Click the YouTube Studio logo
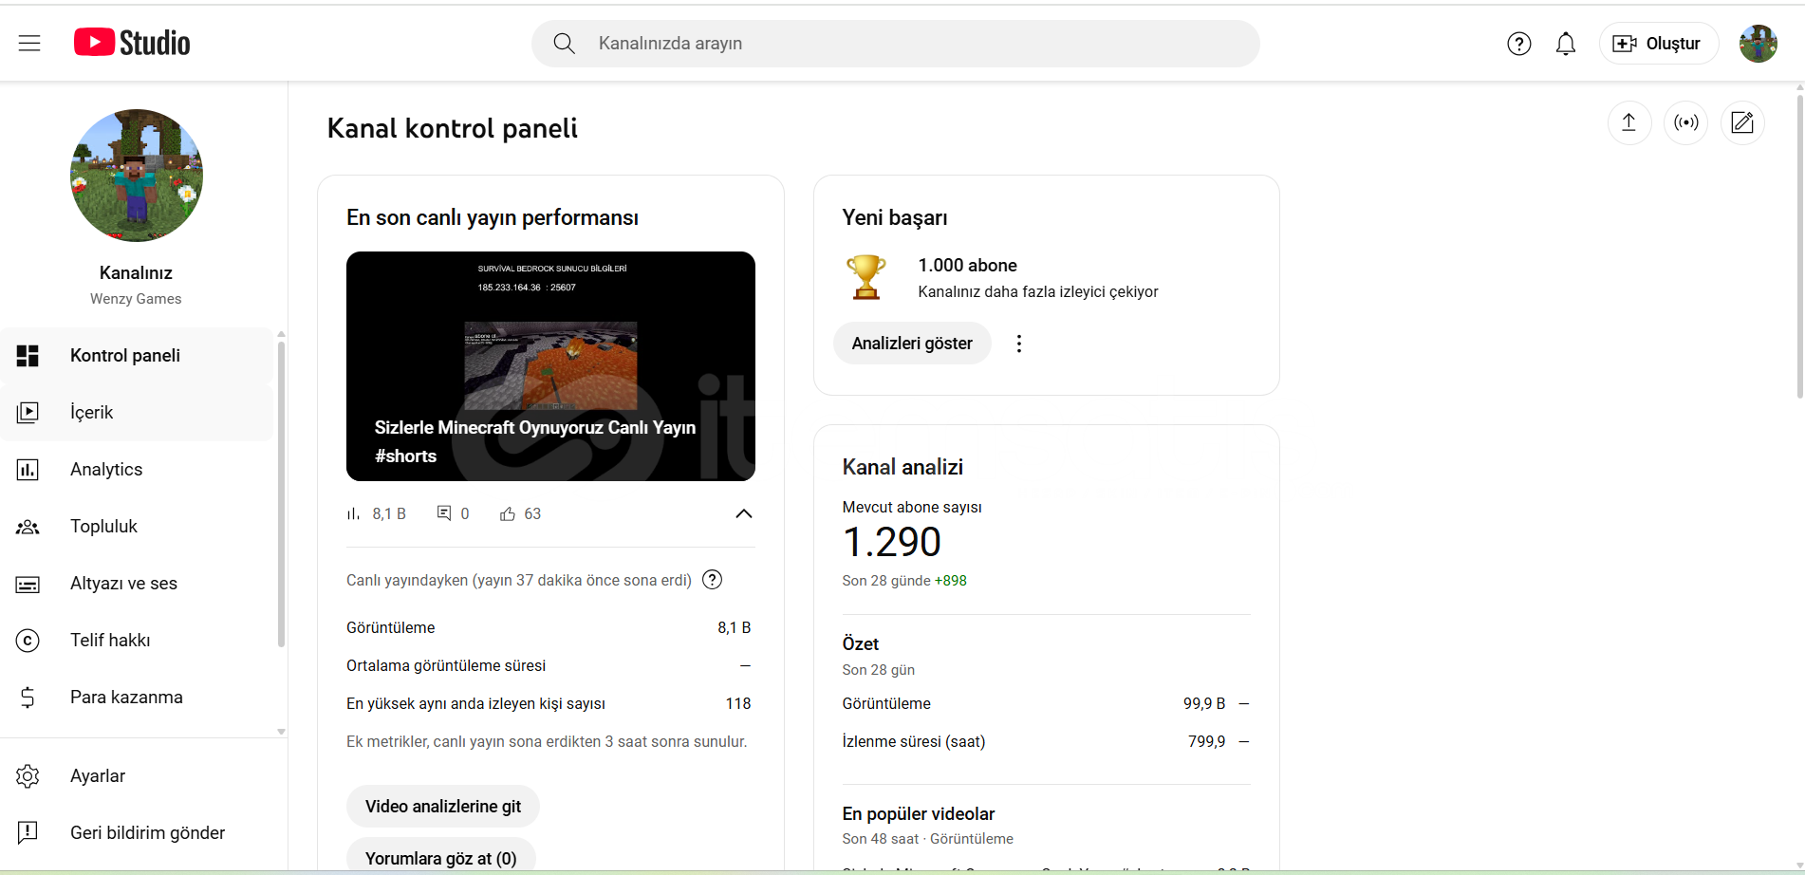The width and height of the screenshot is (1805, 875). [132, 43]
